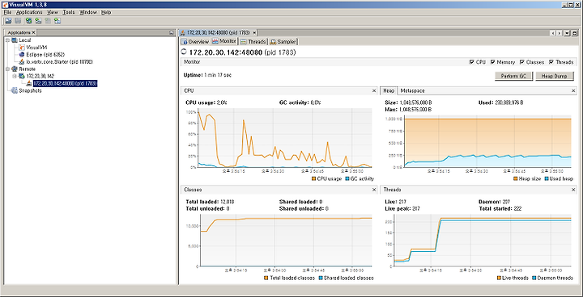Switch to the Threads tab
The height and width of the screenshot is (297, 583).
pyautogui.click(x=253, y=41)
